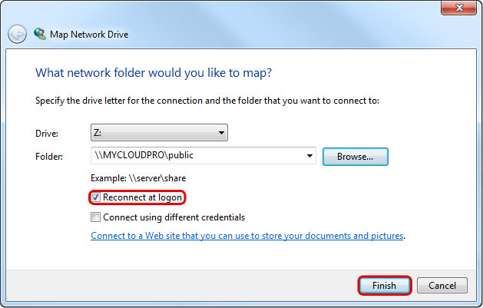Click the "What network folder" heading
The width and height of the screenshot is (483, 308).
coord(154,73)
